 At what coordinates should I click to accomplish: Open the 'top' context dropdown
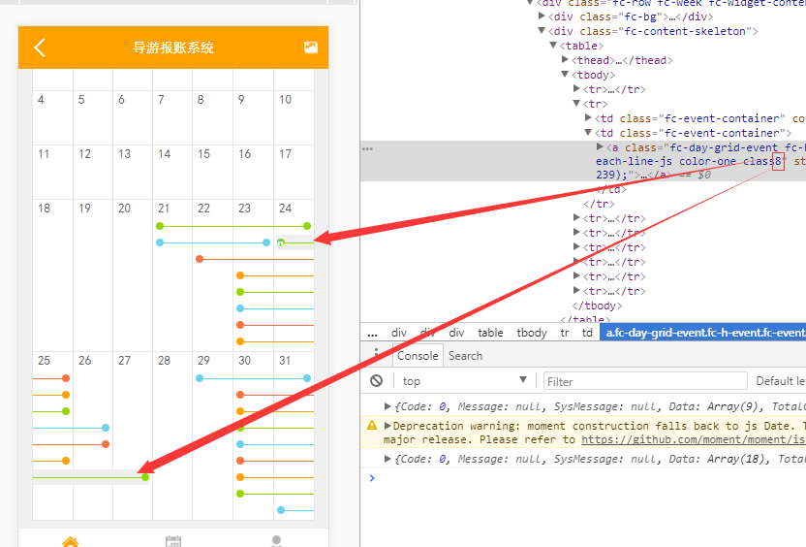coord(465,381)
